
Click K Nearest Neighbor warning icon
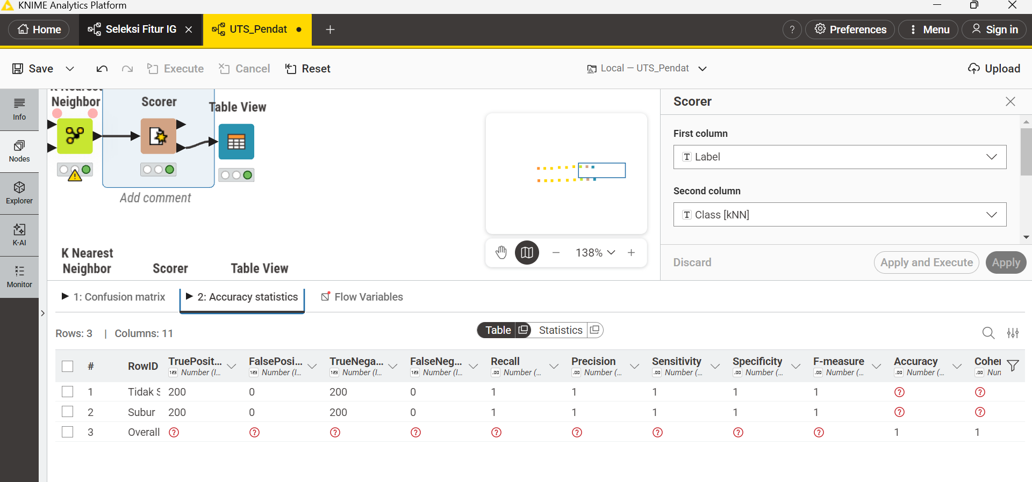pos(75,175)
